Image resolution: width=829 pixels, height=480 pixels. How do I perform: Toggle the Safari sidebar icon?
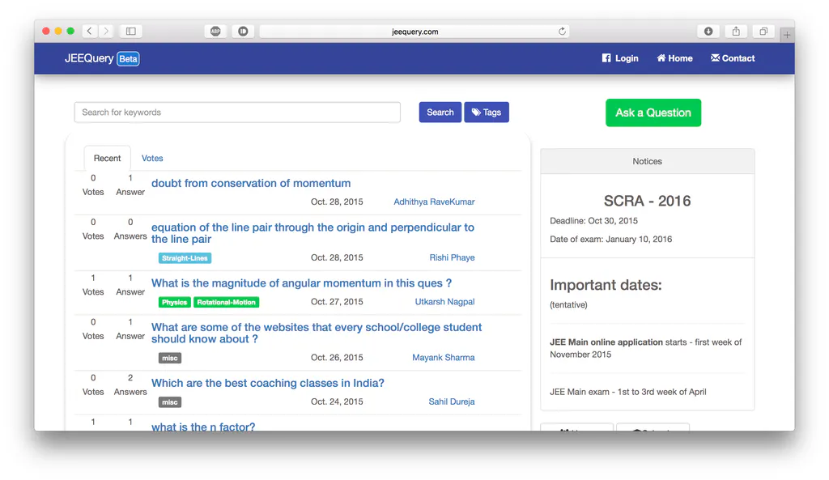coord(130,32)
